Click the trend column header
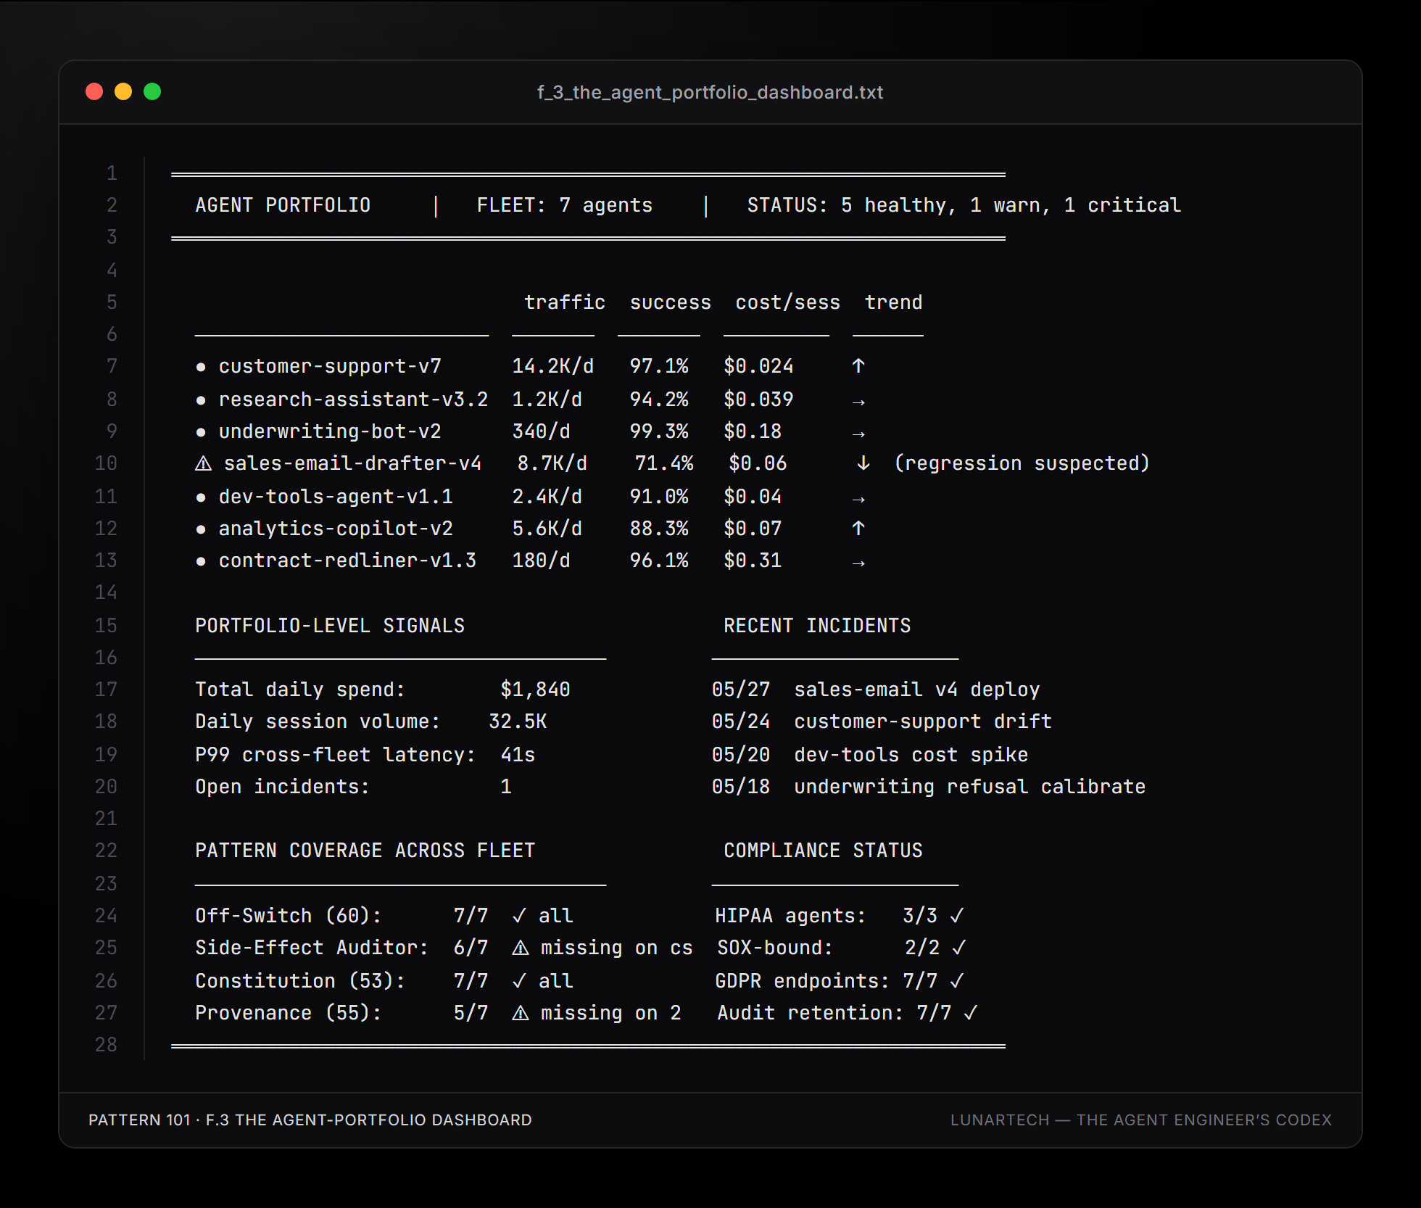 (894, 302)
